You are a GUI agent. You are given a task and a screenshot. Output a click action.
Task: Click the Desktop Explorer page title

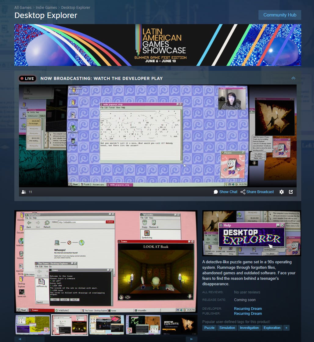point(46,16)
